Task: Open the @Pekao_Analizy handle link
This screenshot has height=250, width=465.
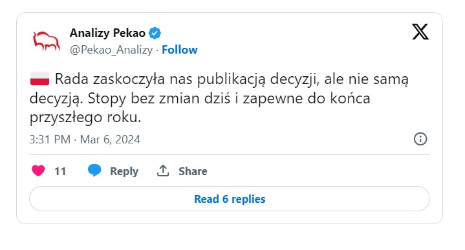Action: point(111,50)
